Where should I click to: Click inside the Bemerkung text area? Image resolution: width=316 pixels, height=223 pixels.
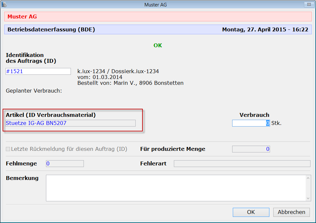pyautogui.click(x=176, y=188)
